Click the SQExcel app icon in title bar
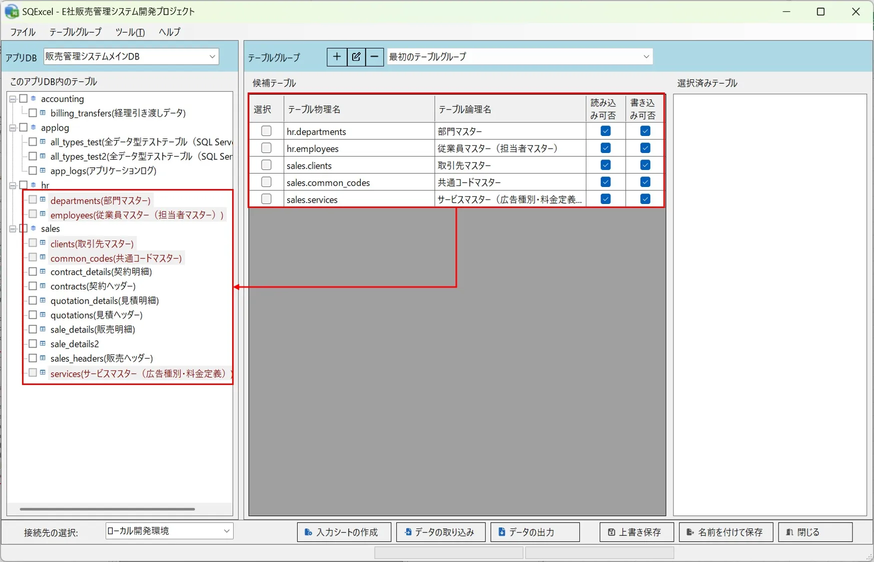Image resolution: width=874 pixels, height=562 pixels. (x=12, y=11)
